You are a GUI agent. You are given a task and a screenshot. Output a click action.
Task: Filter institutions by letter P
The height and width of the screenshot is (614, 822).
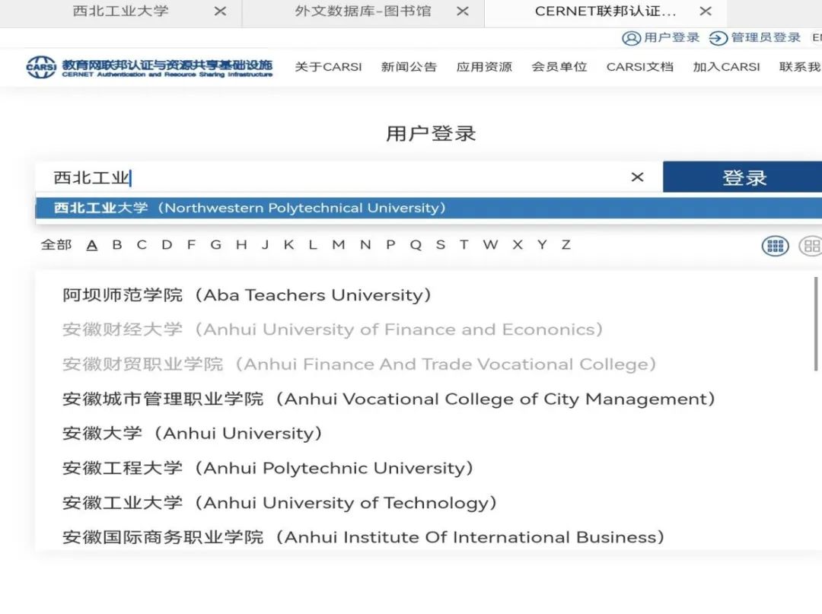(x=390, y=245)
